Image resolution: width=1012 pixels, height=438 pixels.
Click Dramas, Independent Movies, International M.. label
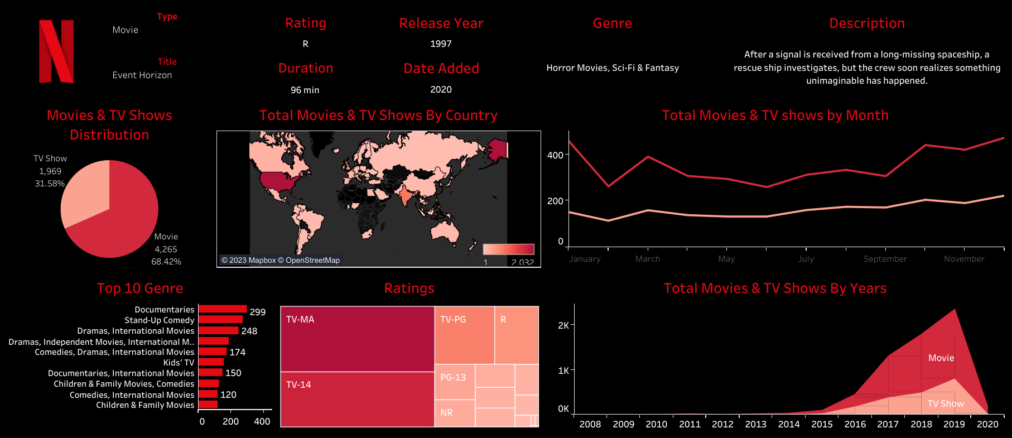pyautogui.click(x=102, y=341)
